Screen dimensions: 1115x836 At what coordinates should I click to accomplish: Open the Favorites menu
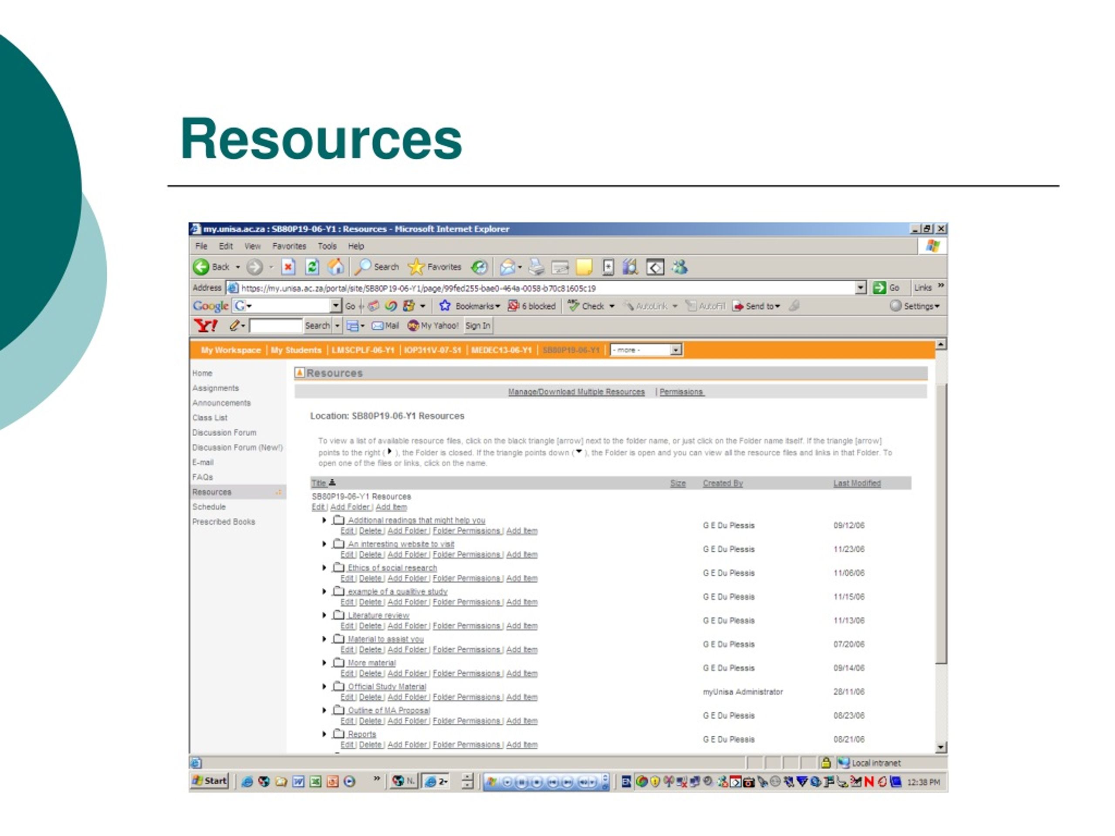click(x=289, y=246)
